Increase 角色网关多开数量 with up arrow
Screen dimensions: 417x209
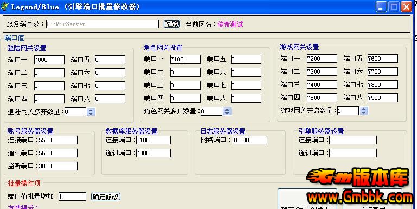[x=227, y=110]
